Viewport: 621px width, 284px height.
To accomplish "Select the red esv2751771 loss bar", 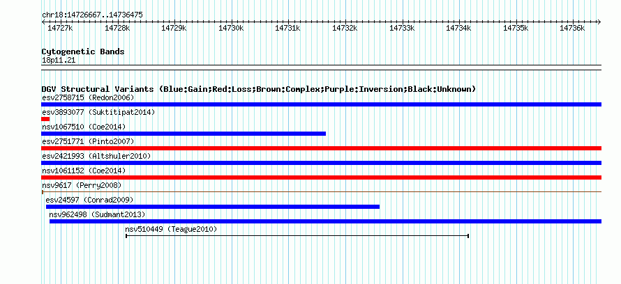I will [x=321, y=148].
